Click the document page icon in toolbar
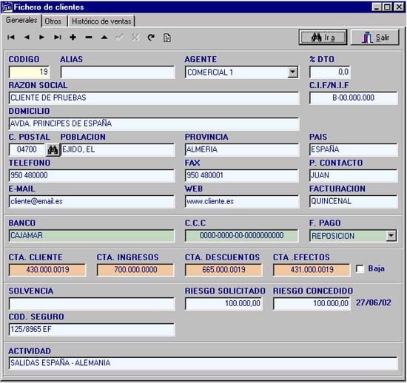The image size is (407, 383). click(x=167, y=38)
